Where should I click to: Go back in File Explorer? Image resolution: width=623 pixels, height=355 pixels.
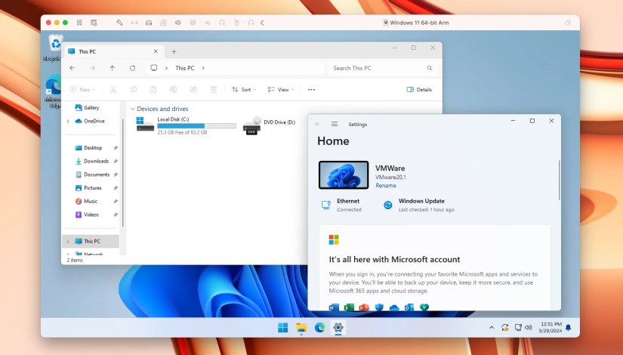[x=72, y=68]
